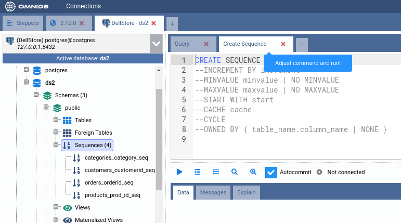The height and width of the screenshot is (223, 401).
Task: Run the query with play button
Action: point(179,172)
